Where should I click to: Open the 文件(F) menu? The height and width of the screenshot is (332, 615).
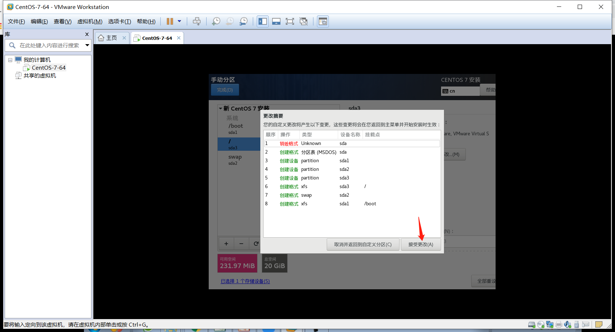[x=16, y=22]
